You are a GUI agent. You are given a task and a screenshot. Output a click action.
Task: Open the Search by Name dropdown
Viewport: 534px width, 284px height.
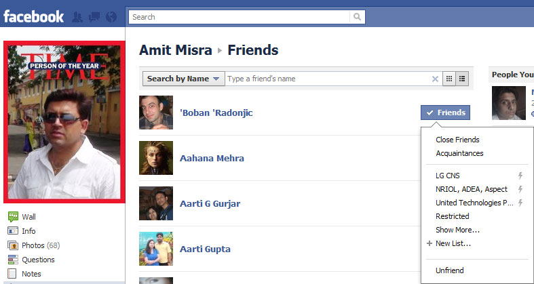click(183, 79)
